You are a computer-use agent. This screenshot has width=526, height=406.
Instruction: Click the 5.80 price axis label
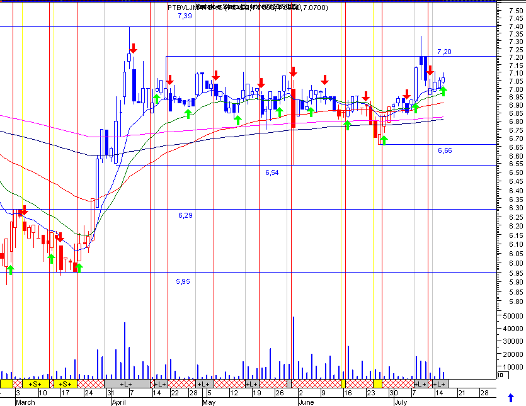[516, 302]
